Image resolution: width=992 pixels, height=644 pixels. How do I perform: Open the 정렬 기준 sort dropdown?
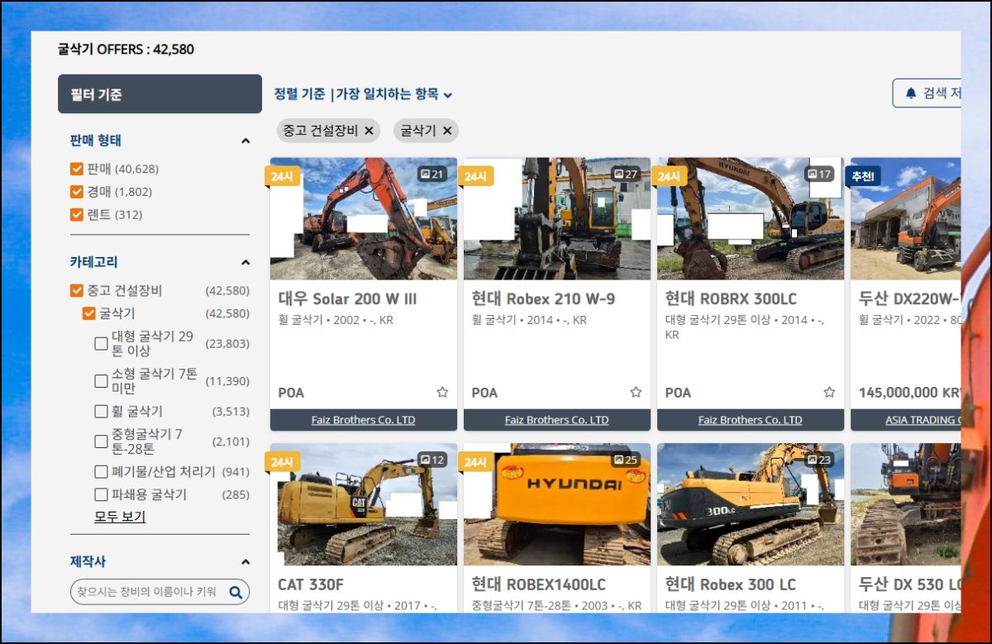tap(364, 94)
